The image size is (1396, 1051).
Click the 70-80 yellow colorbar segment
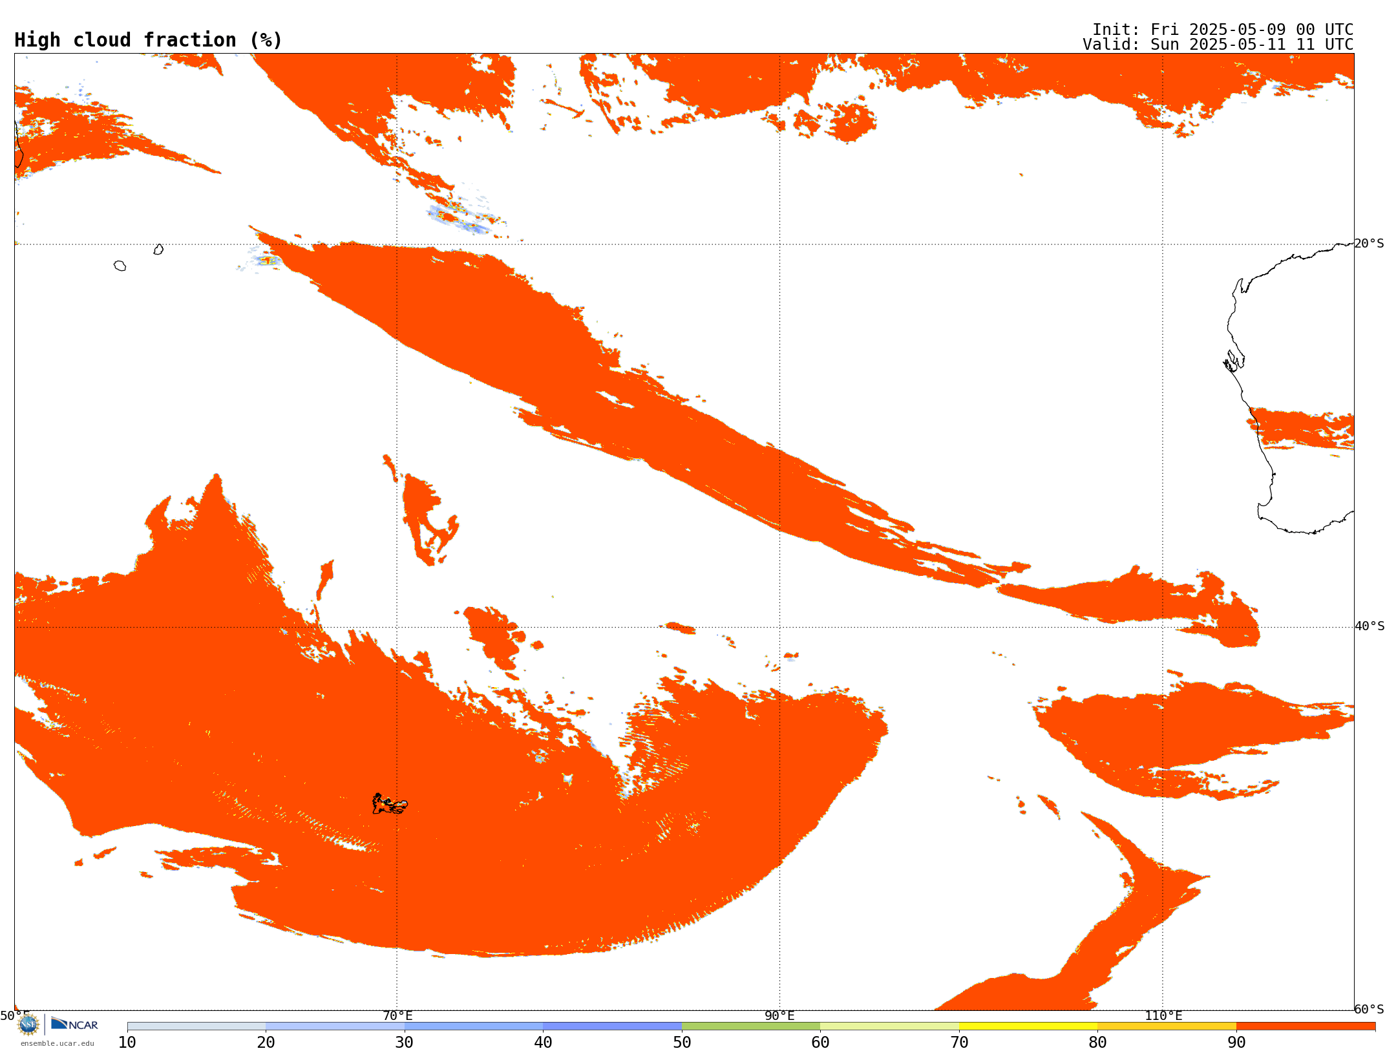tap(1028, 1026)
